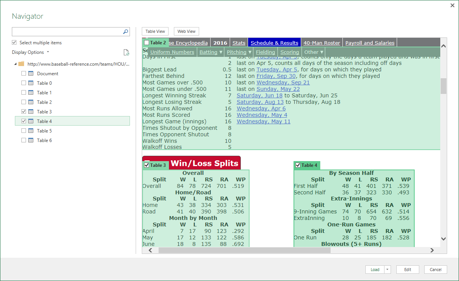Enable the Table 1 checkbox

[24, 92]
